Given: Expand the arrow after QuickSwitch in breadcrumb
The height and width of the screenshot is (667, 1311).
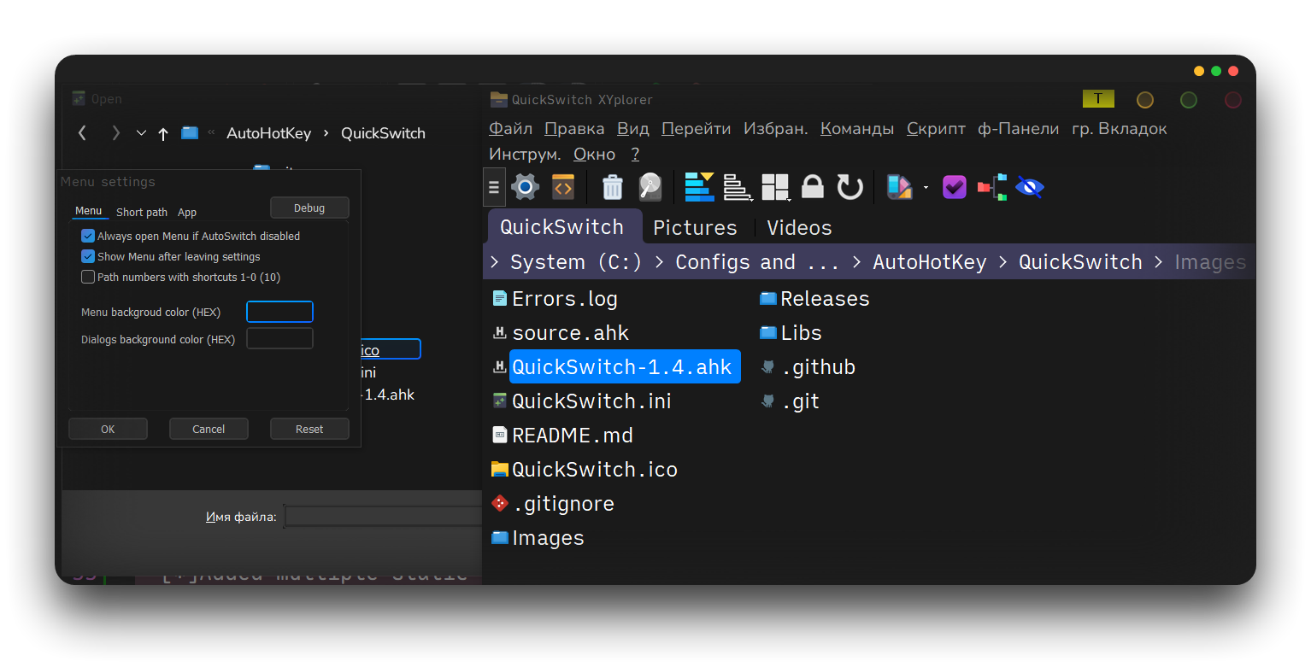Looking at the screenshot, I should coord(1158,262).
